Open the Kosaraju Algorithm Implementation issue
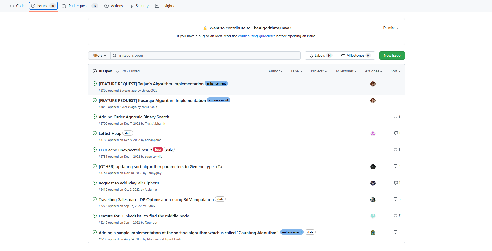Image resolution: width=492 pixels, height=251 pixels. [152, 100]
